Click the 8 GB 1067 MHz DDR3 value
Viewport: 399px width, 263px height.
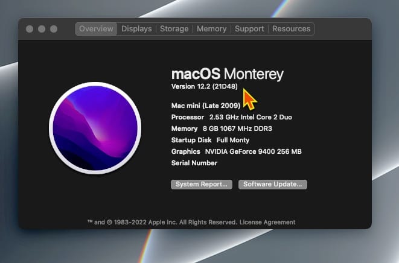point(237,128)
